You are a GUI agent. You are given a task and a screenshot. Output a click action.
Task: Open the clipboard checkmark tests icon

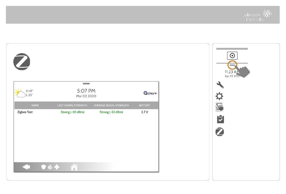tap(220, 119)
